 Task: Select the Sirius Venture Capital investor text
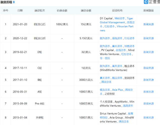click(x=113, y=113)
